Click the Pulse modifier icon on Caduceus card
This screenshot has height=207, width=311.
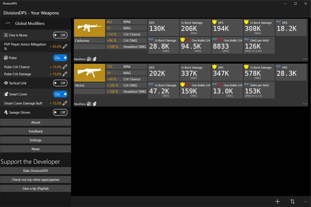89,59
